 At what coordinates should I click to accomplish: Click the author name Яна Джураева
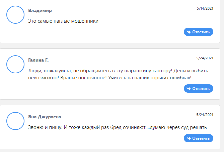point(45,117)
